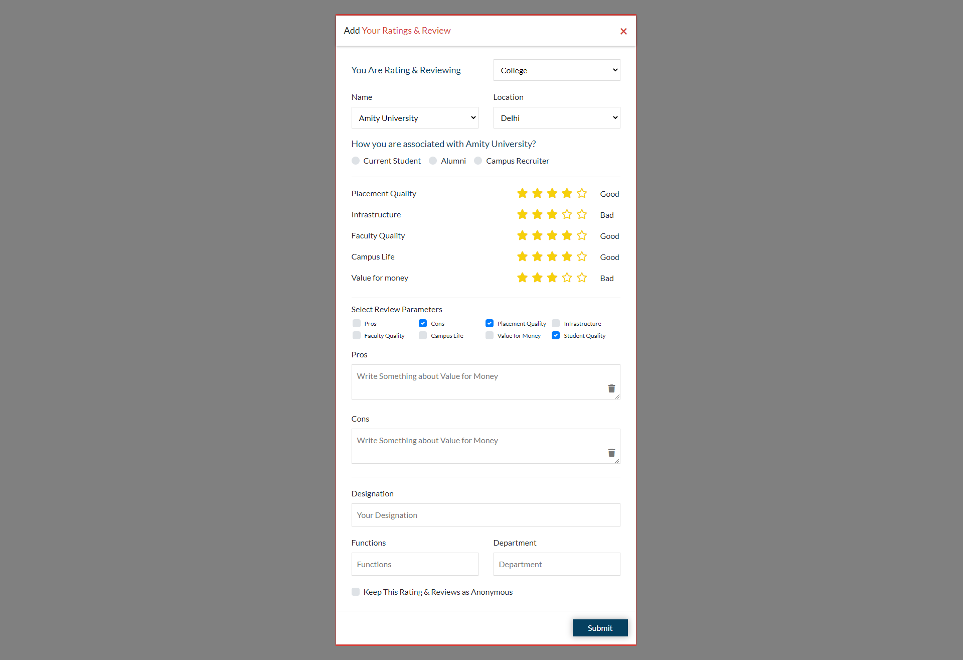Enable the Faculty Quality parameter
Viewport: 963px width, 660px height.
(x=356, y=335)
